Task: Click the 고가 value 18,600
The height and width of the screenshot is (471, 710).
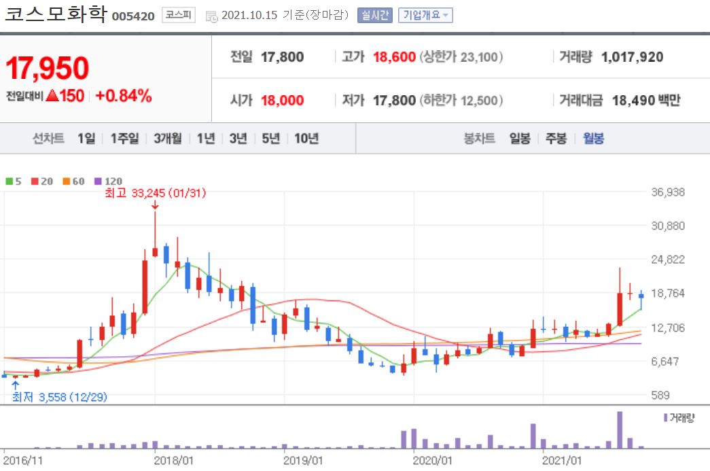Action: (394, 57)
